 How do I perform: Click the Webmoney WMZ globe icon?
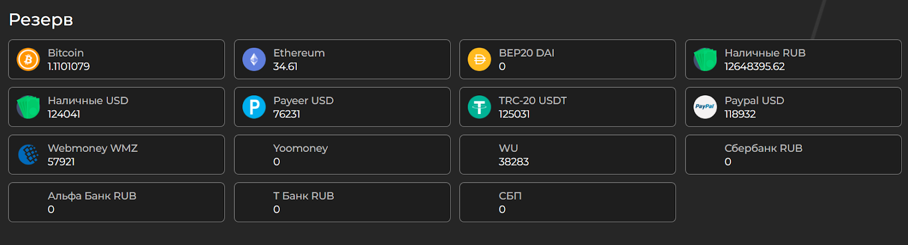point(28,154)
